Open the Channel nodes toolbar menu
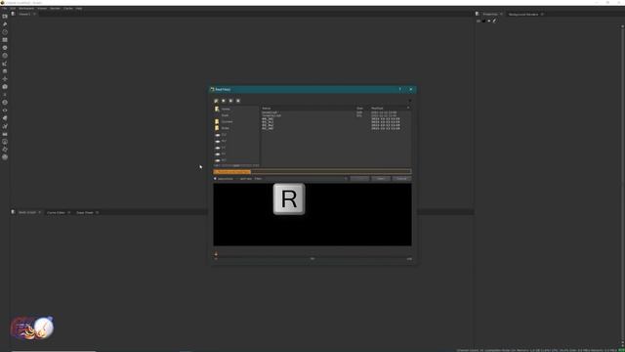Viewport: 625px width, 352px height. point(5,40)
